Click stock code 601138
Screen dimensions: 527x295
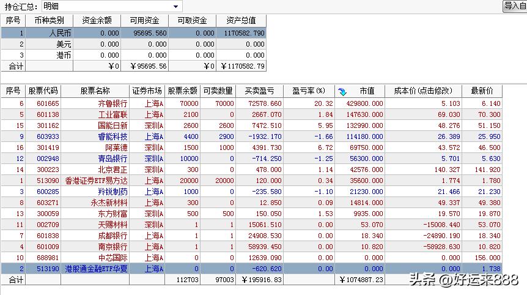coord(48,114)
